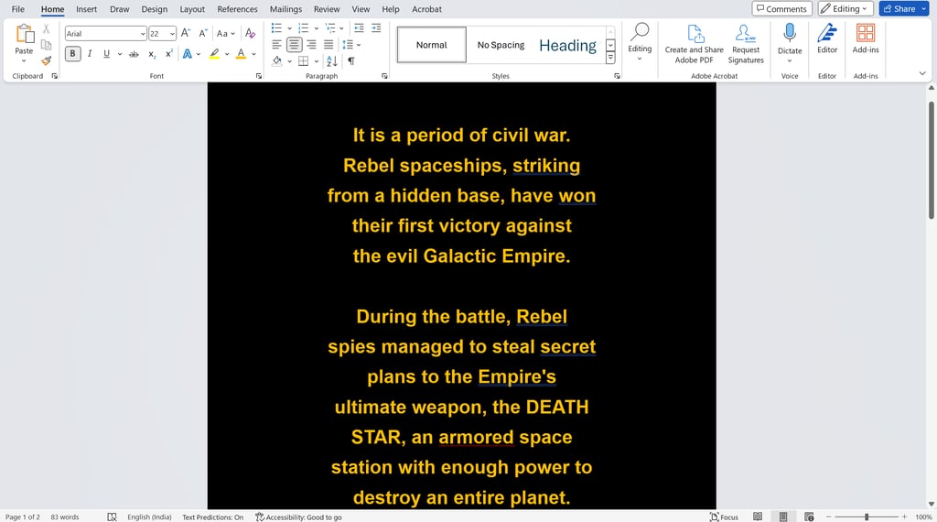This screenshot has height=522, width=937.
Task: Switch to the Layout tab
Action: tap(192, 9)
